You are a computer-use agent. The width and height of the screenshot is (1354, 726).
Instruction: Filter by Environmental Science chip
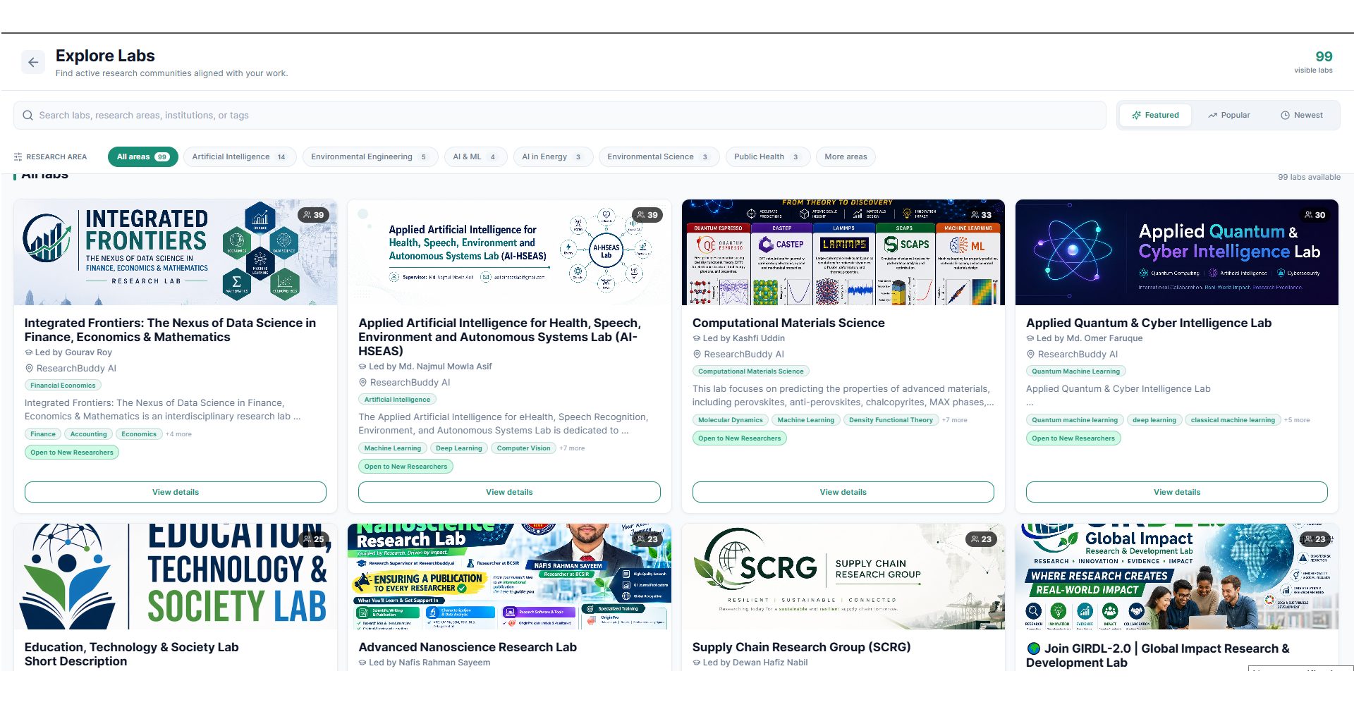tap(658, 157)
